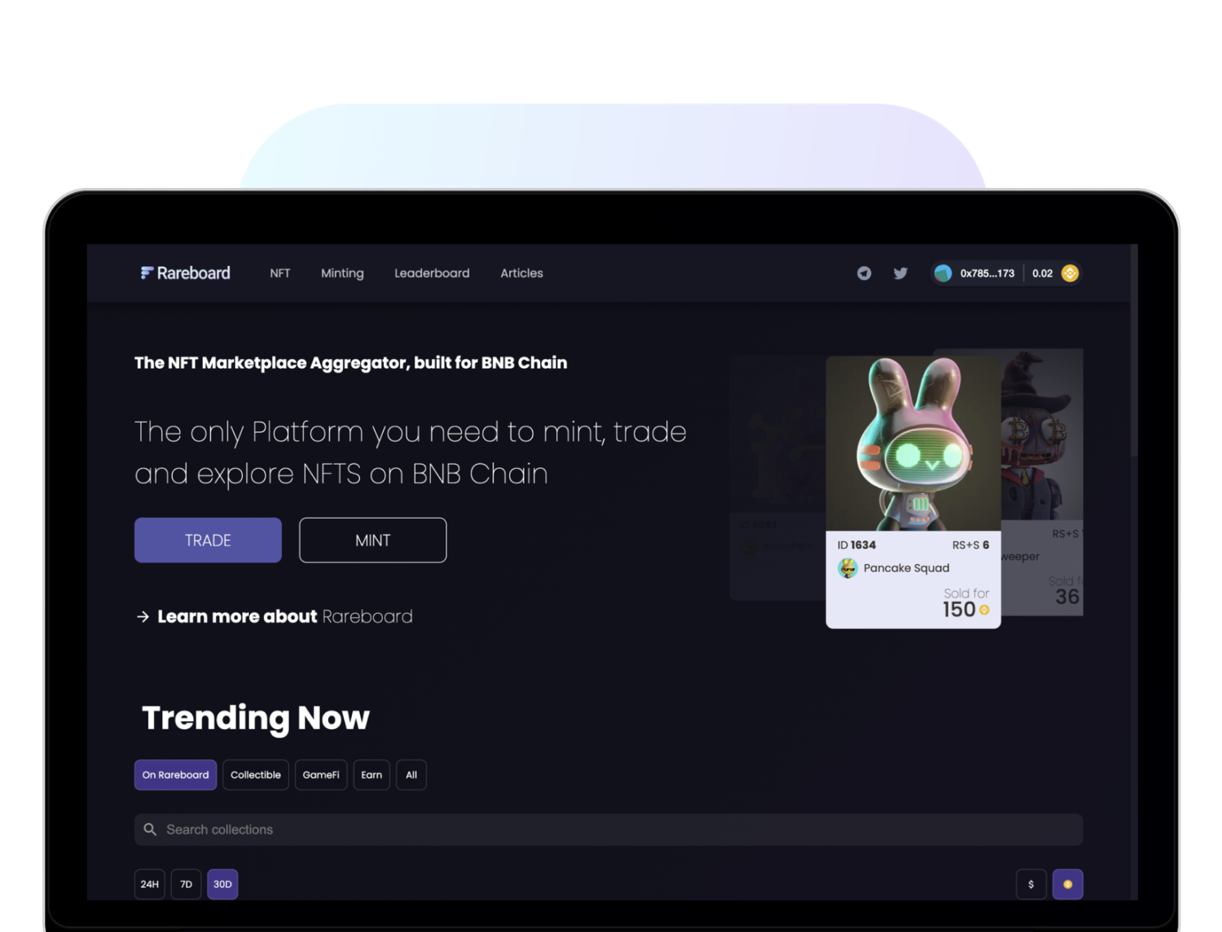1222x932 pixels.
Task: Click the wallet avatar icon
Action: [943, 273]
